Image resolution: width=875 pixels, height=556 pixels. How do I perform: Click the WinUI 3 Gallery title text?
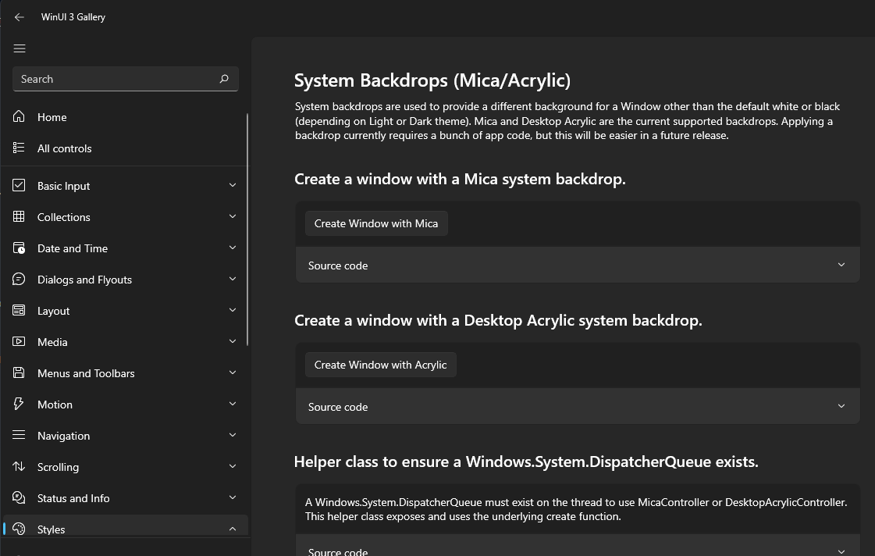pos(73,17)
